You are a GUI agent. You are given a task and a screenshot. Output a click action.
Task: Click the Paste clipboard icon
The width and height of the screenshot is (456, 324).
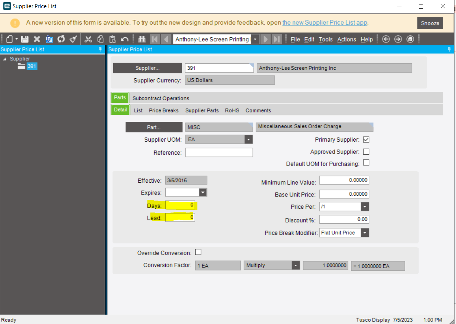[113, 39]
